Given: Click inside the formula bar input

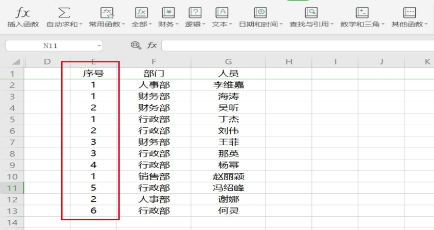Looking at the screenshot, I should 296,46.
